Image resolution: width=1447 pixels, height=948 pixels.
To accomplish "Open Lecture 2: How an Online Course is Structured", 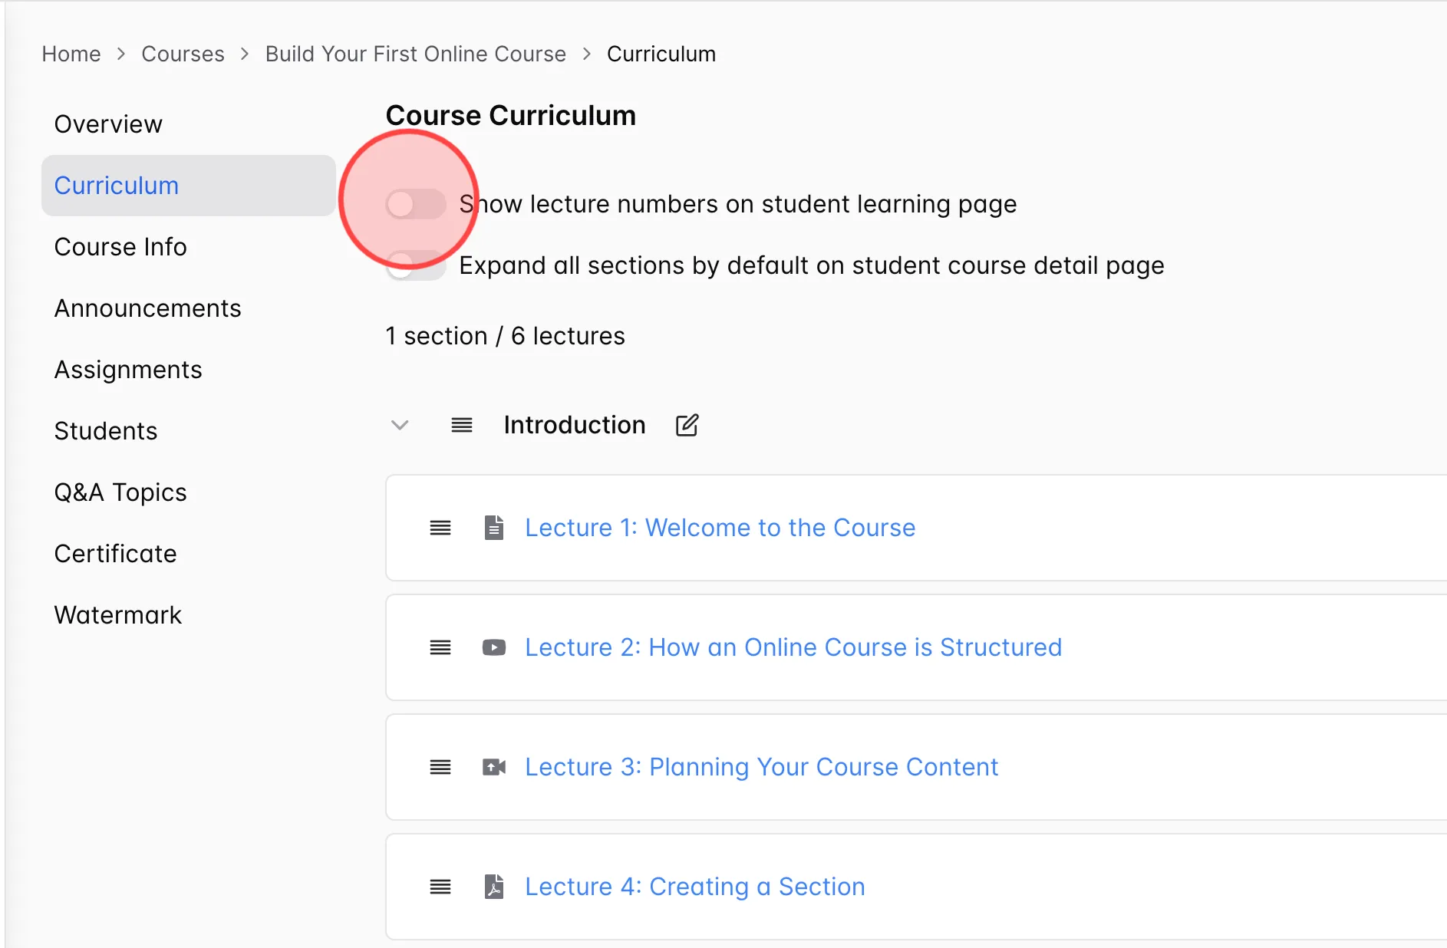I will point(793,647).
